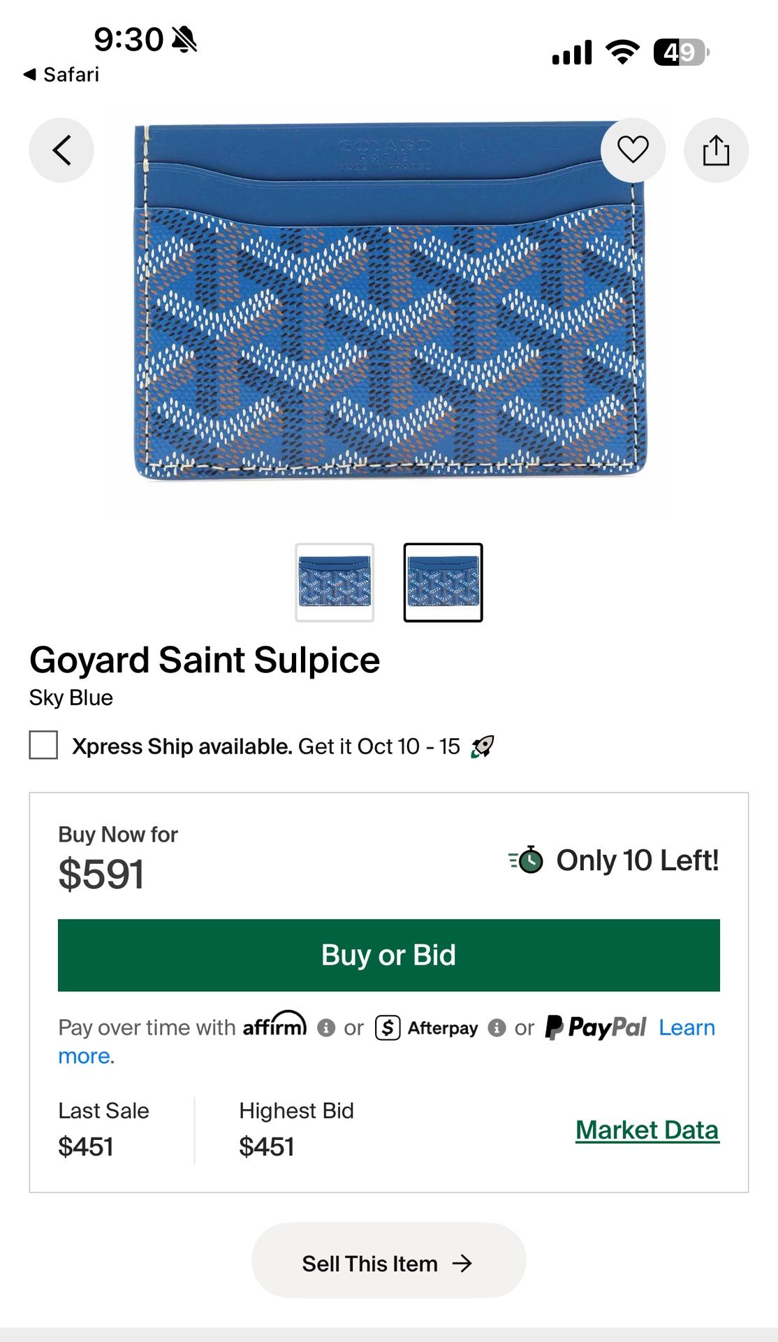Tap the heart to favorite this item

632,150
